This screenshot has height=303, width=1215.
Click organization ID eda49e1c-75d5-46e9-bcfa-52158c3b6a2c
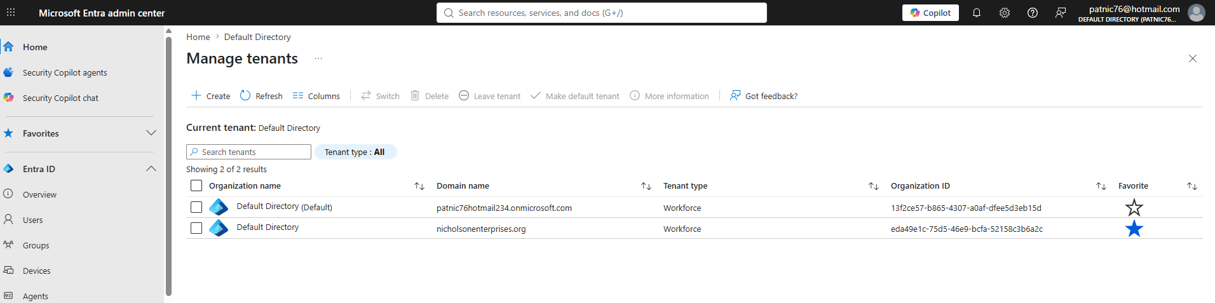(967, 229)
